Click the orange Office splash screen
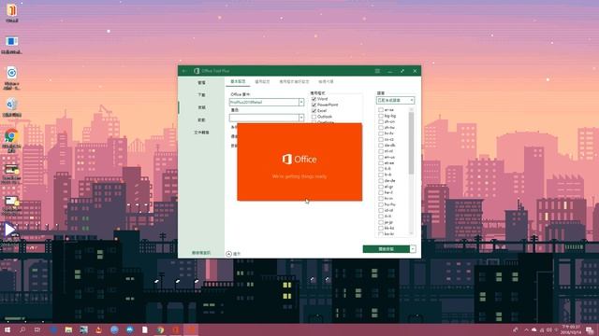The width and height of the screenshot is (599, 336). click(299, 161)
